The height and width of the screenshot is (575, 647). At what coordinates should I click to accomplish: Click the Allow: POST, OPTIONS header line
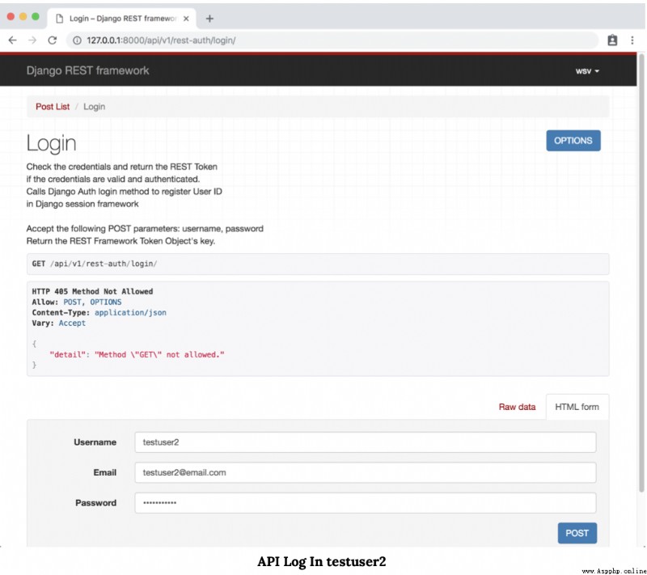coord(77,302)
